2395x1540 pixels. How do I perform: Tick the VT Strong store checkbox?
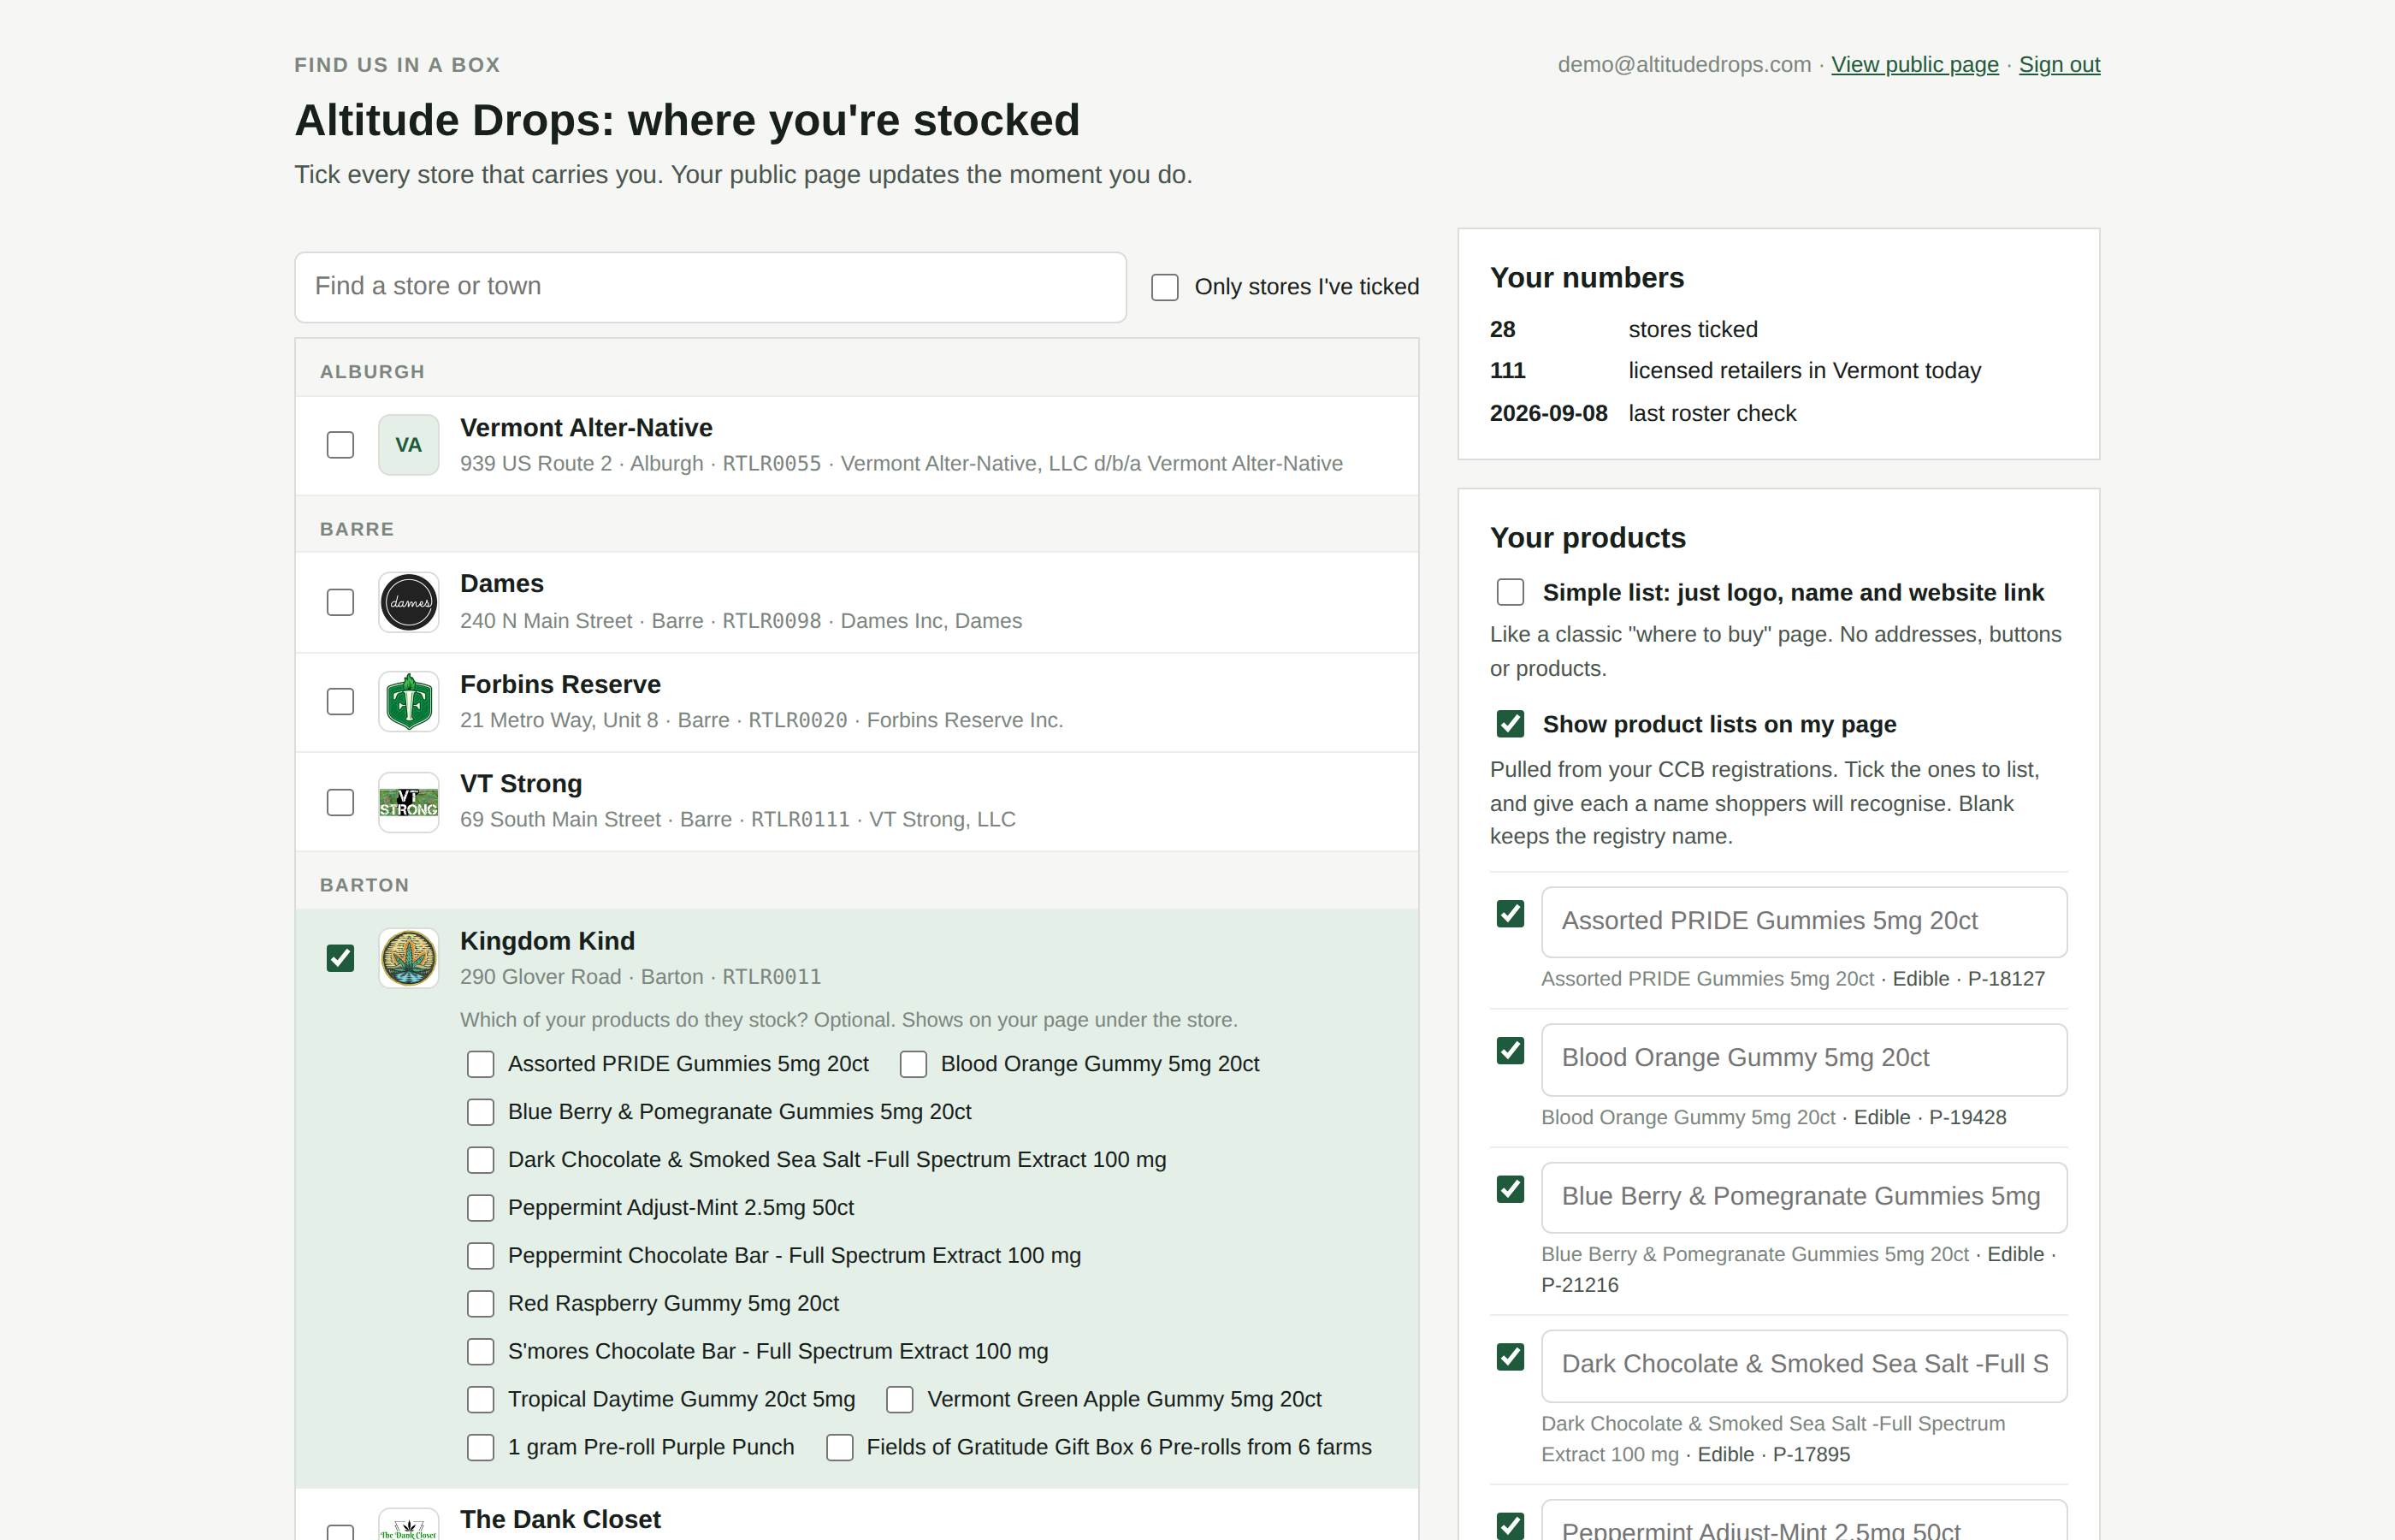coord(340,802)
